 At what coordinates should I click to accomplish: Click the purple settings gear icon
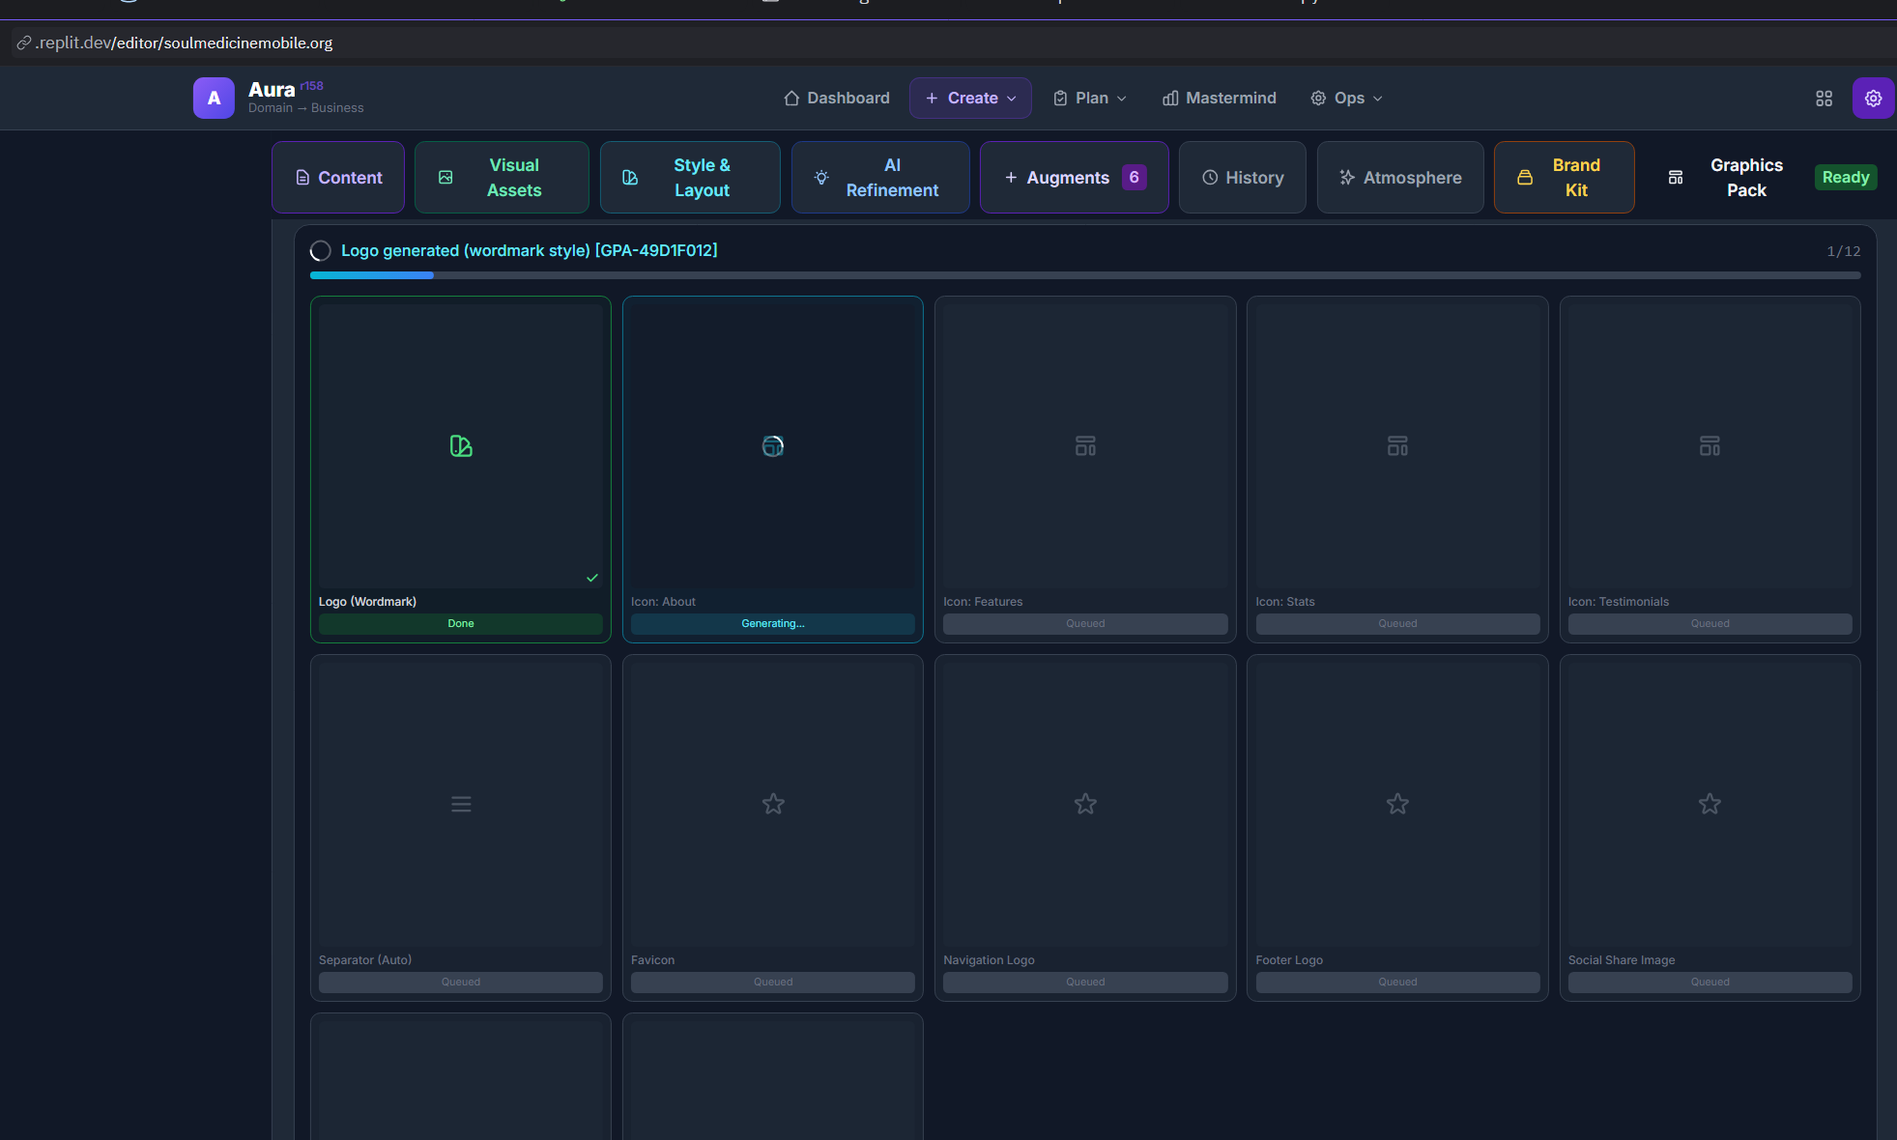click(1873, 99)
